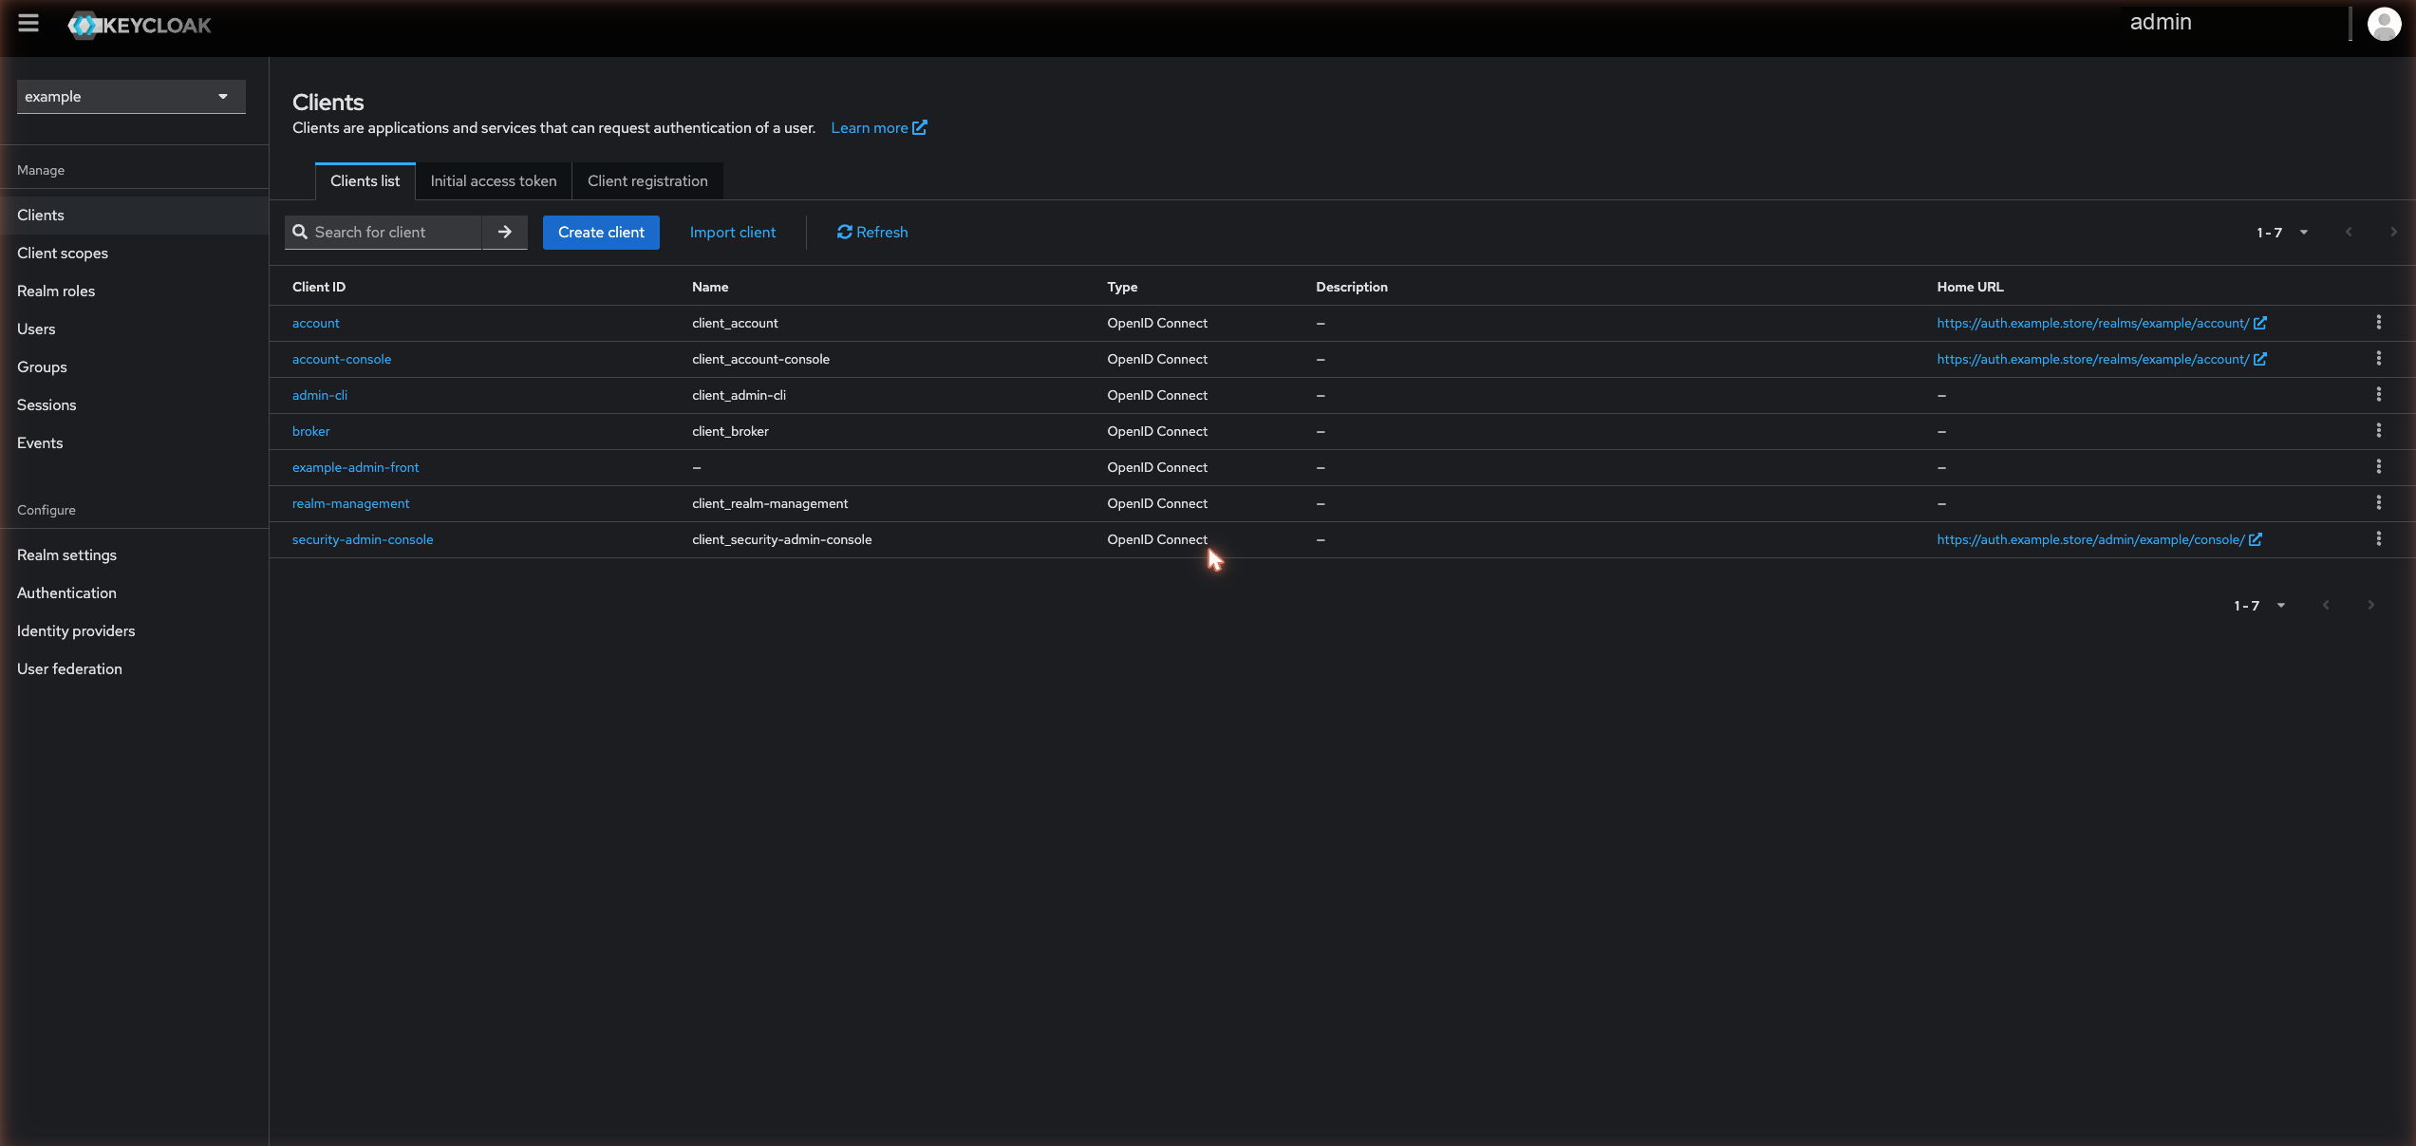Open kebab menu for account-console row

click(x=2379, y=359)
